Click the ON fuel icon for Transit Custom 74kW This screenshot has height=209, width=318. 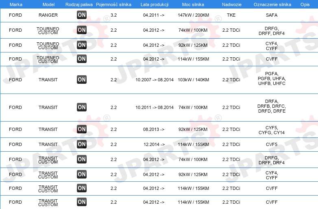[82, 159]
